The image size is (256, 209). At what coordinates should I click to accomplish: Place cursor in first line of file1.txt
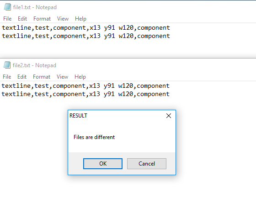point(86,28)
